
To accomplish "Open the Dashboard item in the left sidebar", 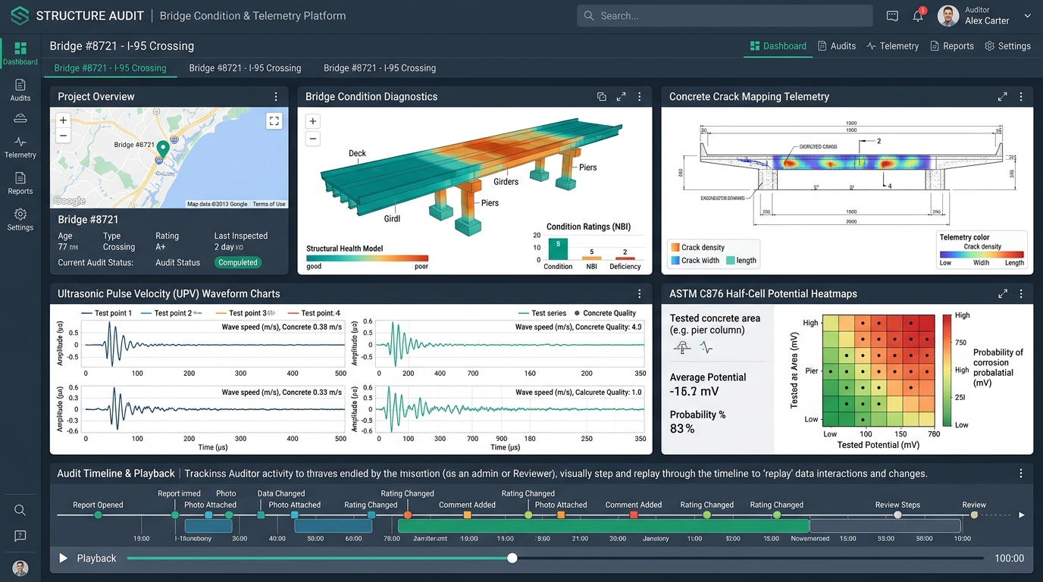I will [x=20, y=54].
